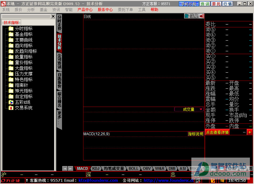Select the KDJ indicator tab
This screenshot has height=184, width=254.
click(x=96, y=169)
